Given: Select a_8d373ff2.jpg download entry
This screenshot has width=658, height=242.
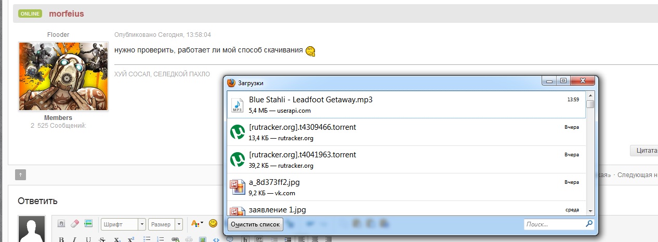Looking at the screenshot, I should (406, 187).
